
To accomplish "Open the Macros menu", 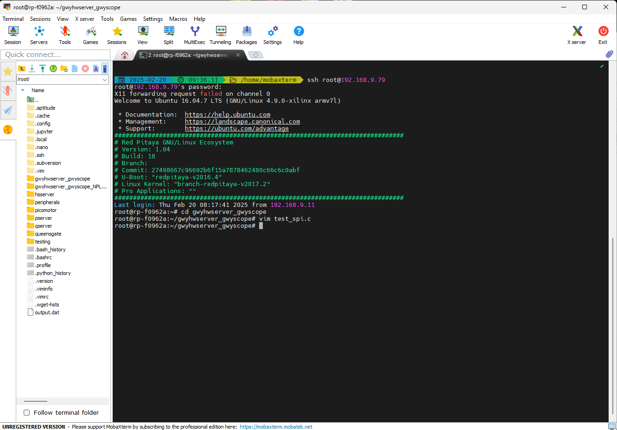I will (178, 19).
